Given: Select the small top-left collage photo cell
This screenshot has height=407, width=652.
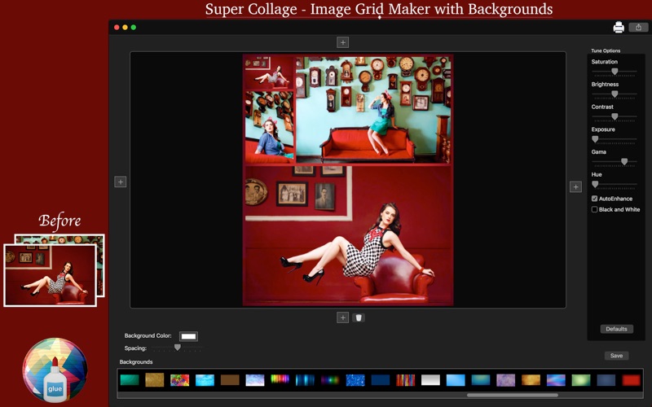Looking at the screenshot, I should point(269,72).
